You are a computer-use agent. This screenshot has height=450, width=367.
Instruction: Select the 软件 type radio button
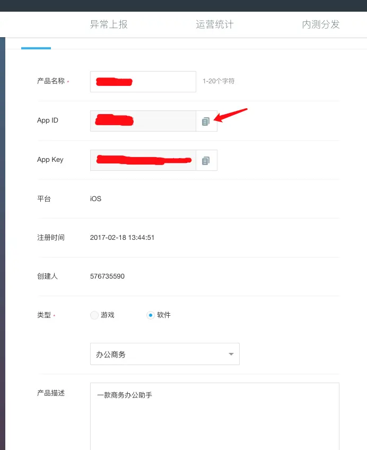coord(151,315)
